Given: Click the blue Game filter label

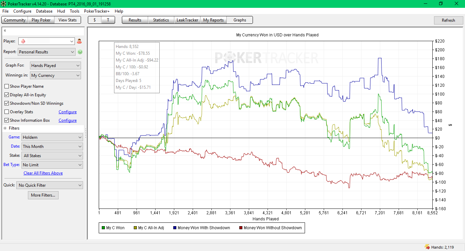Looking at the screenshot, I should tap(14, 137).
